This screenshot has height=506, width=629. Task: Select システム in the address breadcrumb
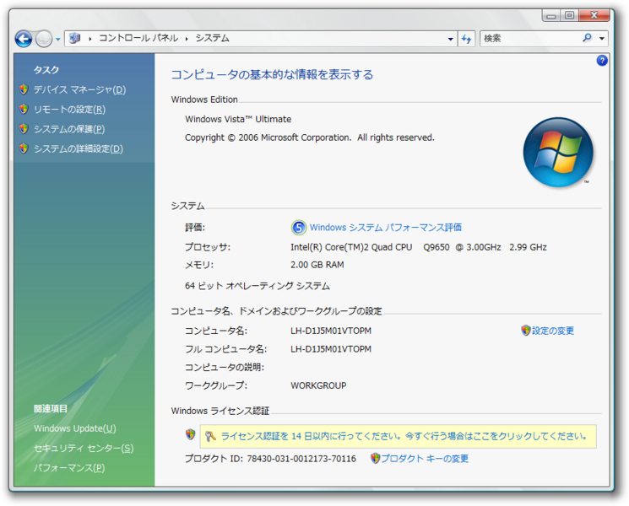click(212, 38)
